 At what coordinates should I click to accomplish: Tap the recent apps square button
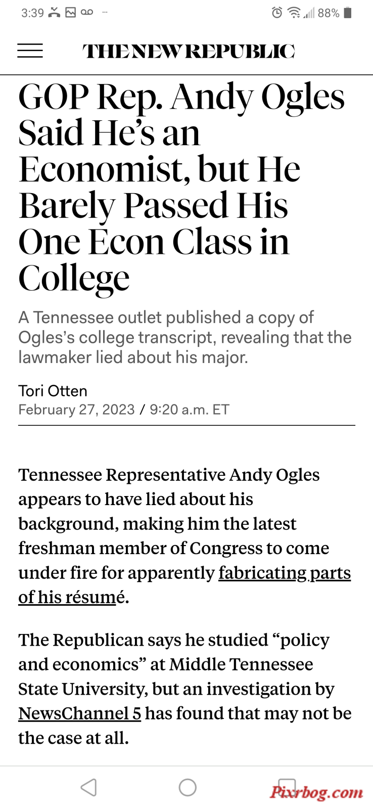(x=287, y=787)
